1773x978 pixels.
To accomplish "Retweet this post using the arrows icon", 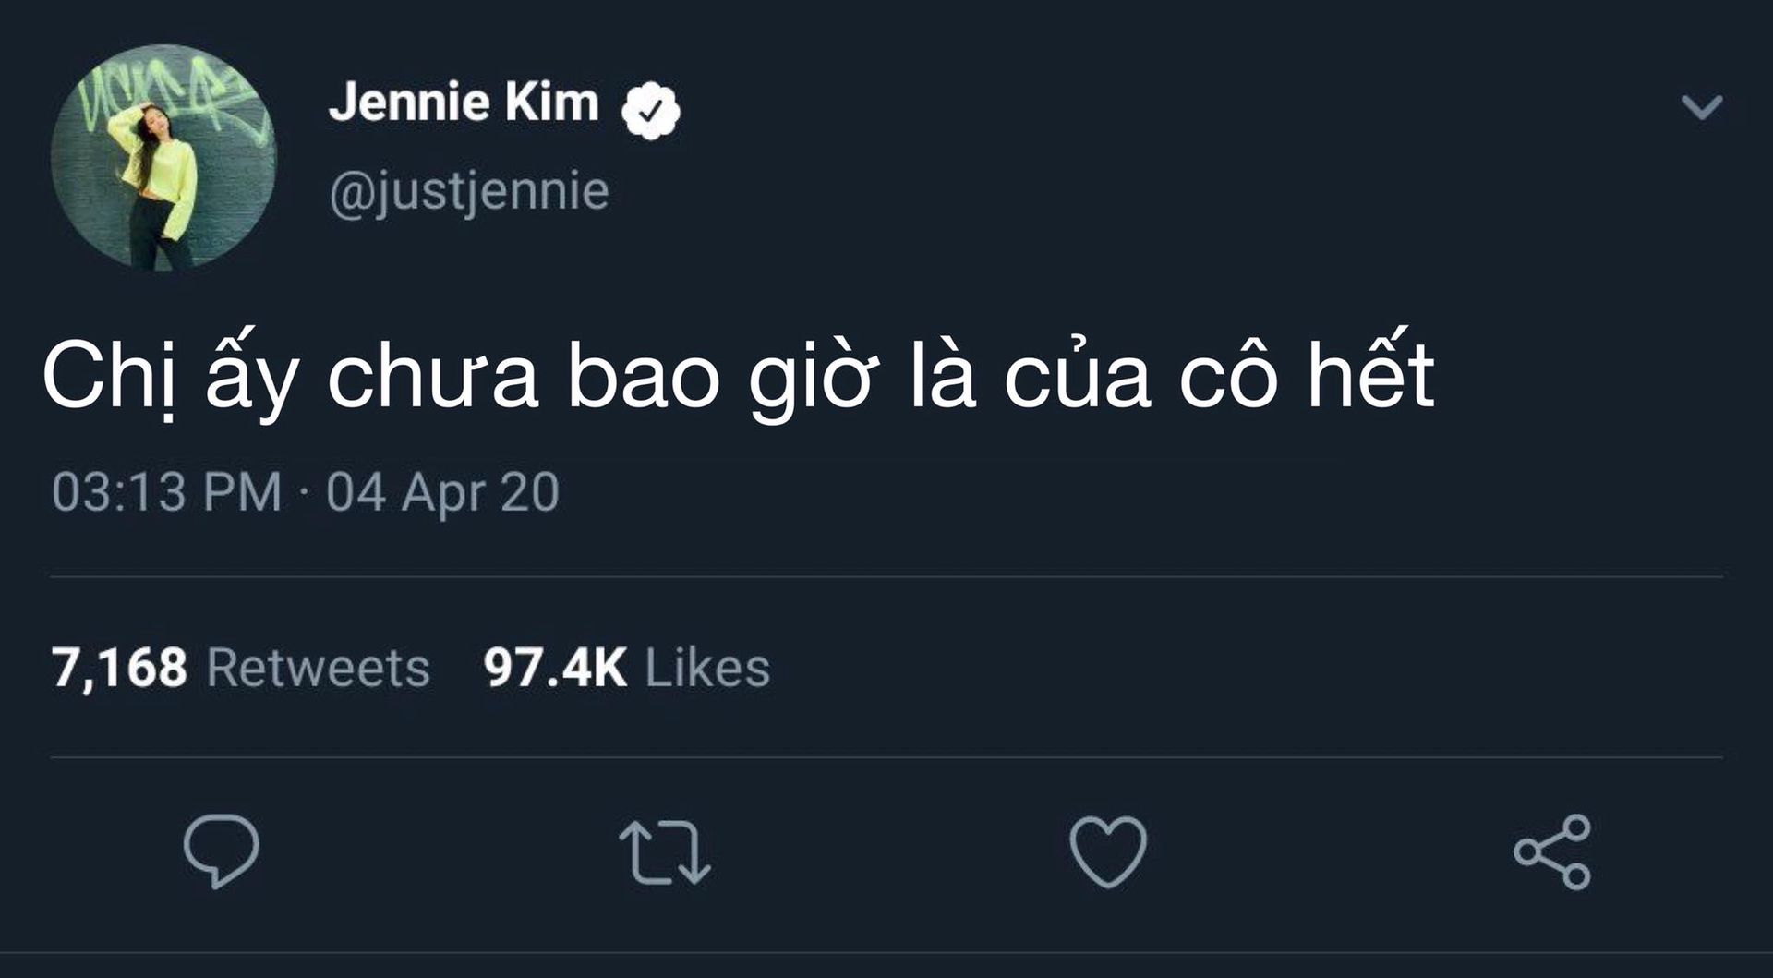I will click(664, 852).
